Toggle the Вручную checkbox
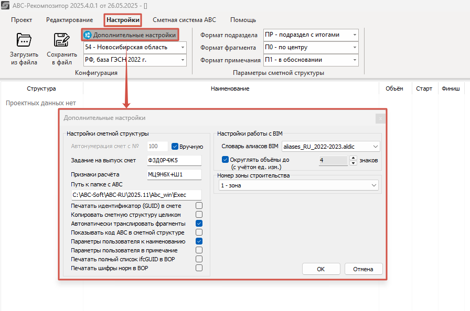Screen dimensions: 470x311 click(175, 146)
